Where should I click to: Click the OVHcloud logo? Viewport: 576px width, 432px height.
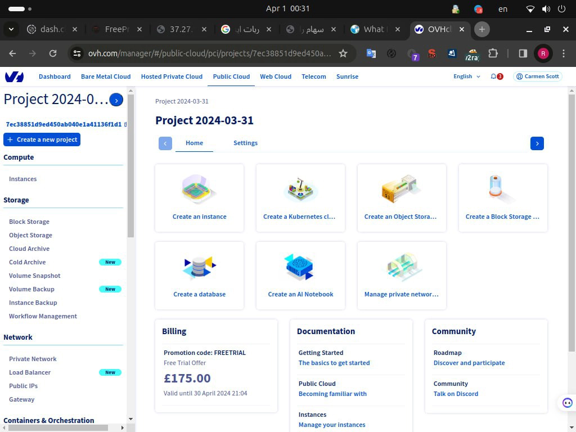coord(14,76)
